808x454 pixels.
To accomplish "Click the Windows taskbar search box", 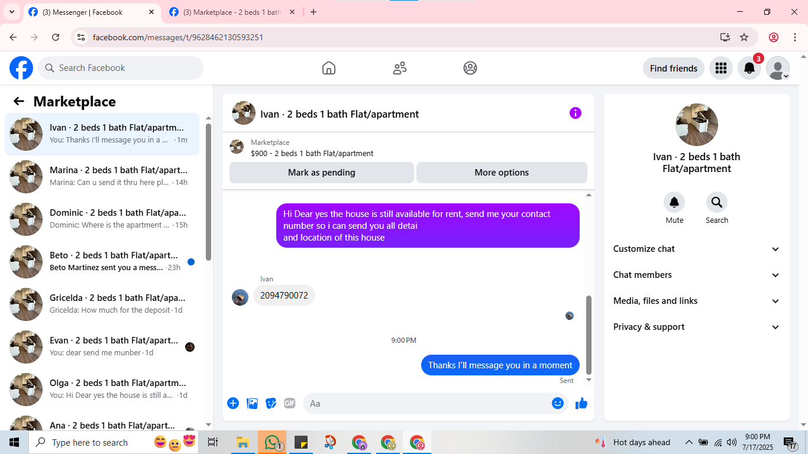I will (x=115, y=442).
